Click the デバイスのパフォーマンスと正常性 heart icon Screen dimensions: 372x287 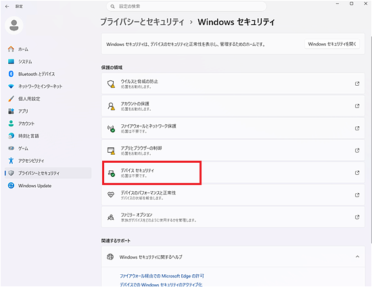point(111,195)
